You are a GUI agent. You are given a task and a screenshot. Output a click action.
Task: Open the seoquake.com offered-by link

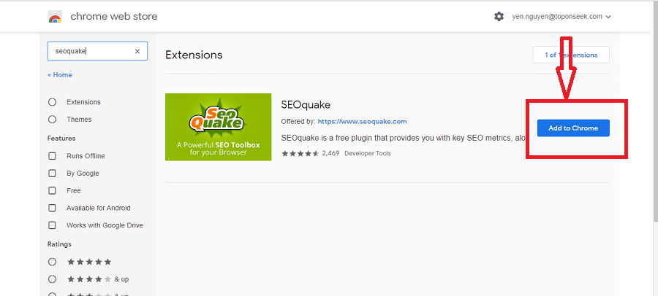362,122
